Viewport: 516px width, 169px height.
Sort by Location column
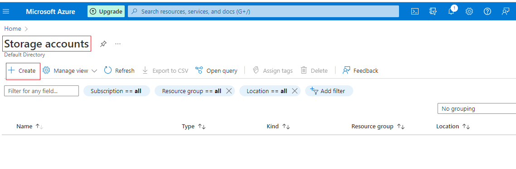point(453,127)
